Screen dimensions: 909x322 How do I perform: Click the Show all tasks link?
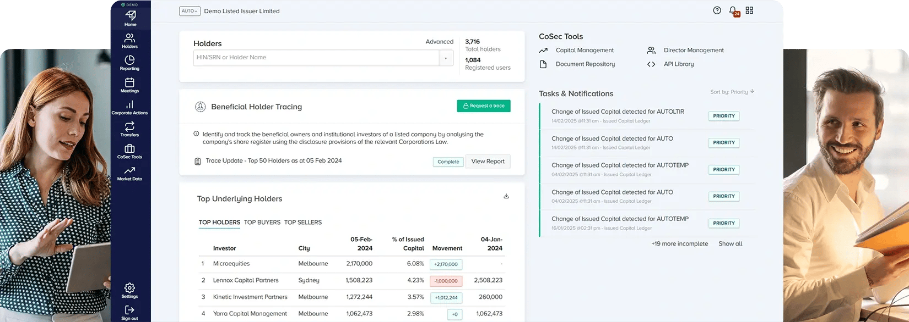(730, 244)
